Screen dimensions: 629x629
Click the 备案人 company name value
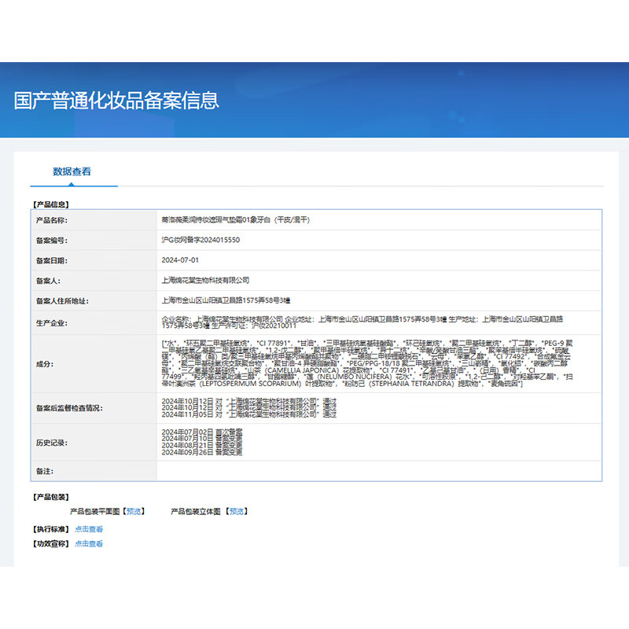point(205,280)
